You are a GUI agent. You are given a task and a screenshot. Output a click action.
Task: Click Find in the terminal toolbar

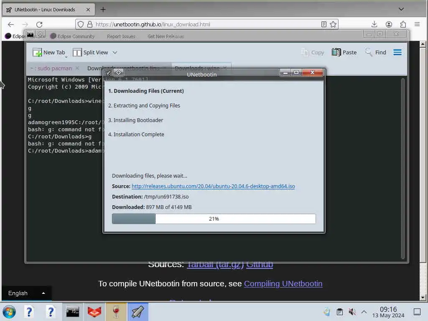[x=376, y=52]
